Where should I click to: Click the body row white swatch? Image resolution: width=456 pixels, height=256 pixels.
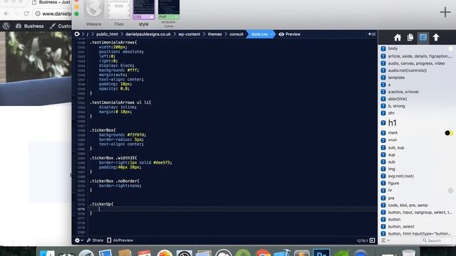pos(450,49)
